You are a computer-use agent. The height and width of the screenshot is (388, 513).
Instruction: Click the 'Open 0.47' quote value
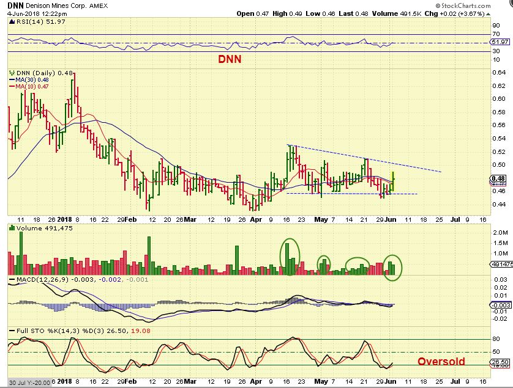tap(253, 13)
